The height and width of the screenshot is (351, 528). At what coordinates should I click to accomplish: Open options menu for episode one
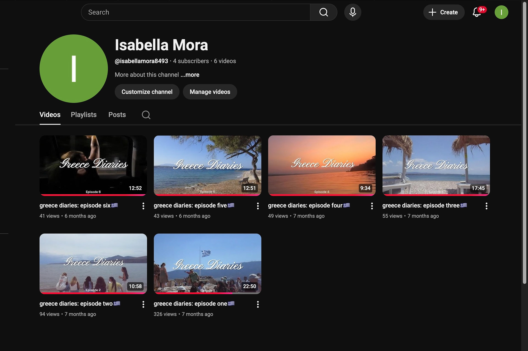point(258,304)
